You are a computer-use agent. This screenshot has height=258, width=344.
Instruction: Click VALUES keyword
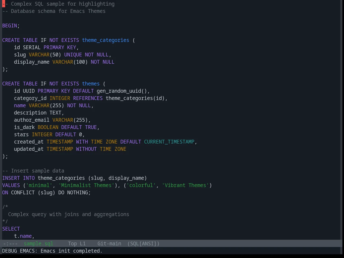coord(11,185)
